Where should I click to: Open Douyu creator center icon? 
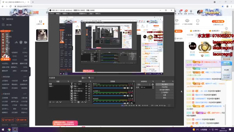[x=191, y=12]
